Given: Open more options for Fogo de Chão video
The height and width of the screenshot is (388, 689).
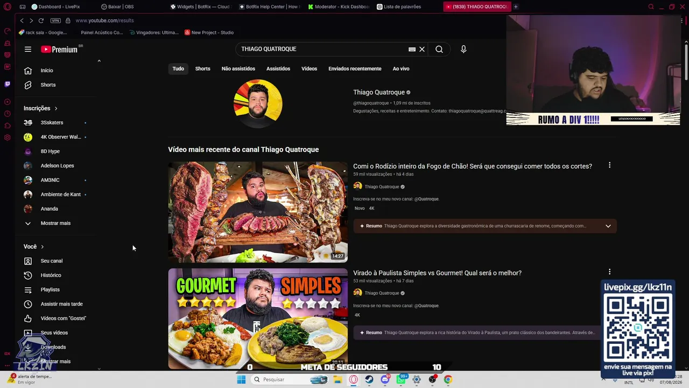Looking at the screenshot, I should tap(609, 165).
